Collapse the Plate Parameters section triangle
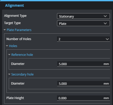 click(5, 30)
